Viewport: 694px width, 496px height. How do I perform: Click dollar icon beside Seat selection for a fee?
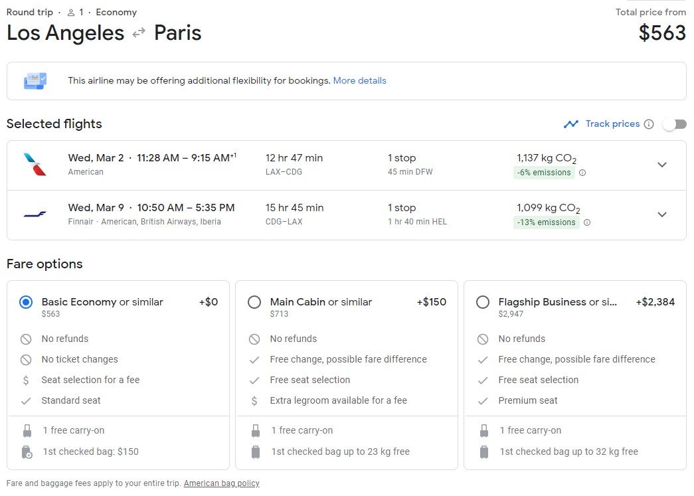pyautogui.click(x=26, y=380)
